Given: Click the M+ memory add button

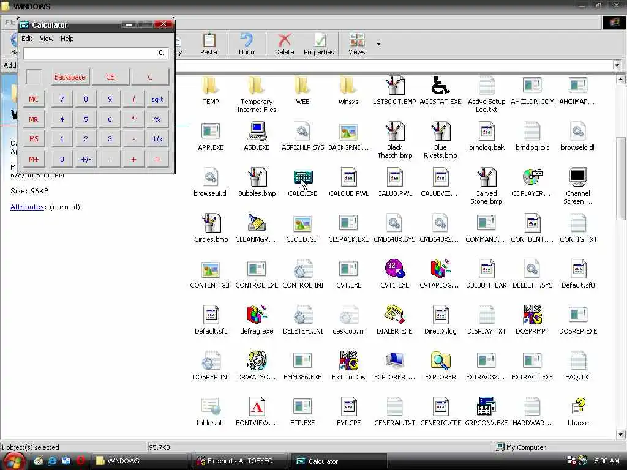Looking at the screenshot, I should (x=34, y=159).
